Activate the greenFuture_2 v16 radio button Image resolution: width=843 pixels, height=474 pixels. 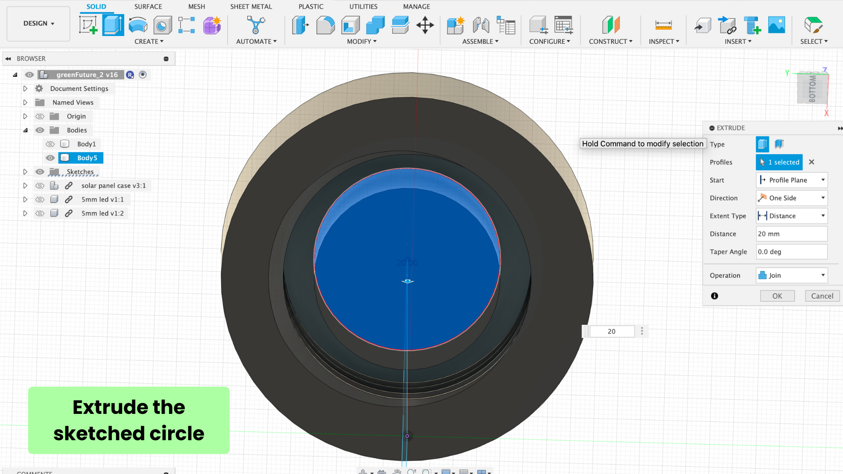(x=143, y=75)
